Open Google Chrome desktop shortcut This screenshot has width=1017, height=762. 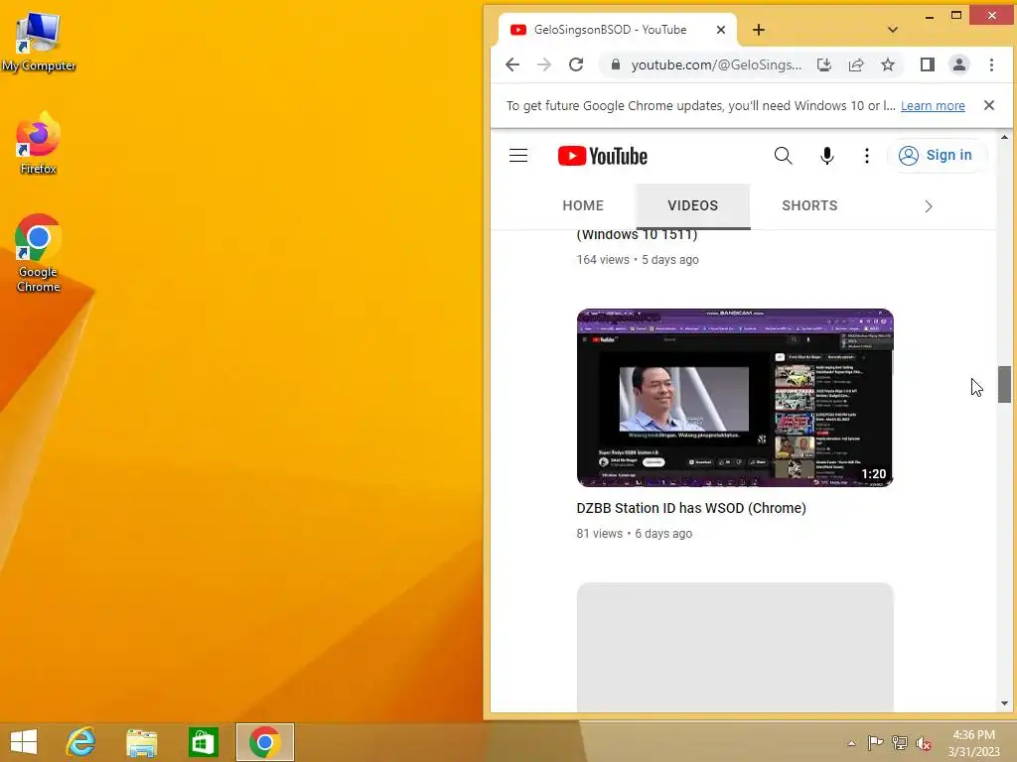pyautogui.click(x=39, y=253)
